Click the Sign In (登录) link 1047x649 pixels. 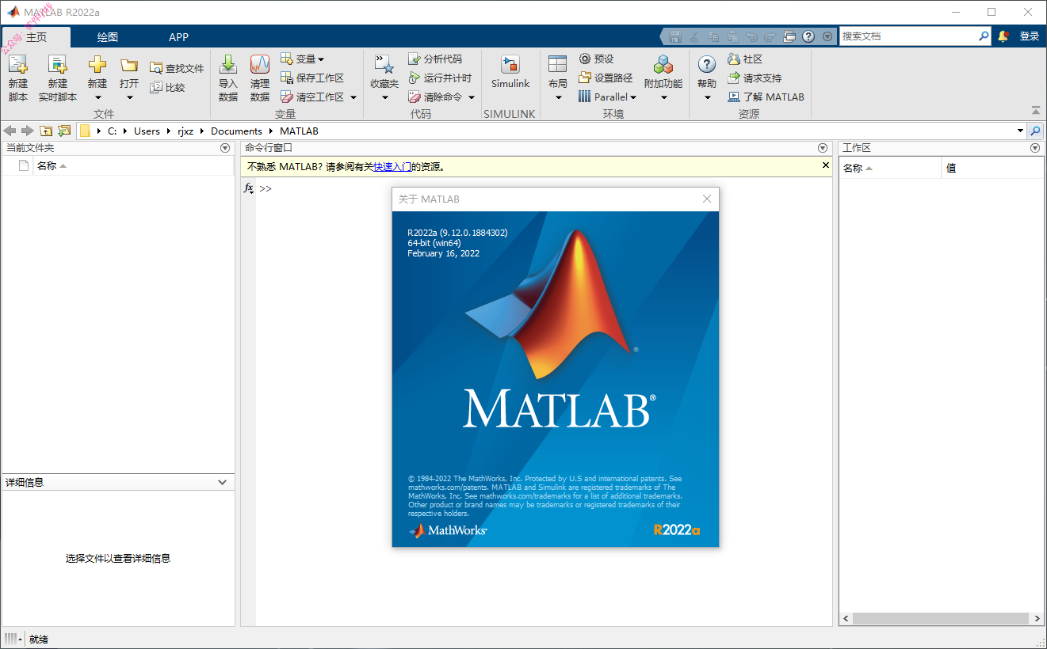point(1029,36)
